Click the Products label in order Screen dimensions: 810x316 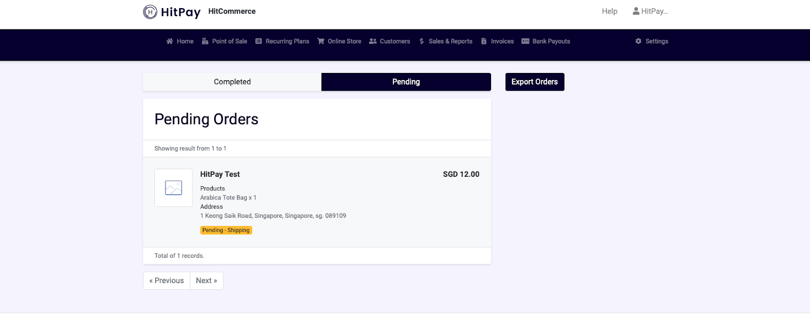click(213, 188)
